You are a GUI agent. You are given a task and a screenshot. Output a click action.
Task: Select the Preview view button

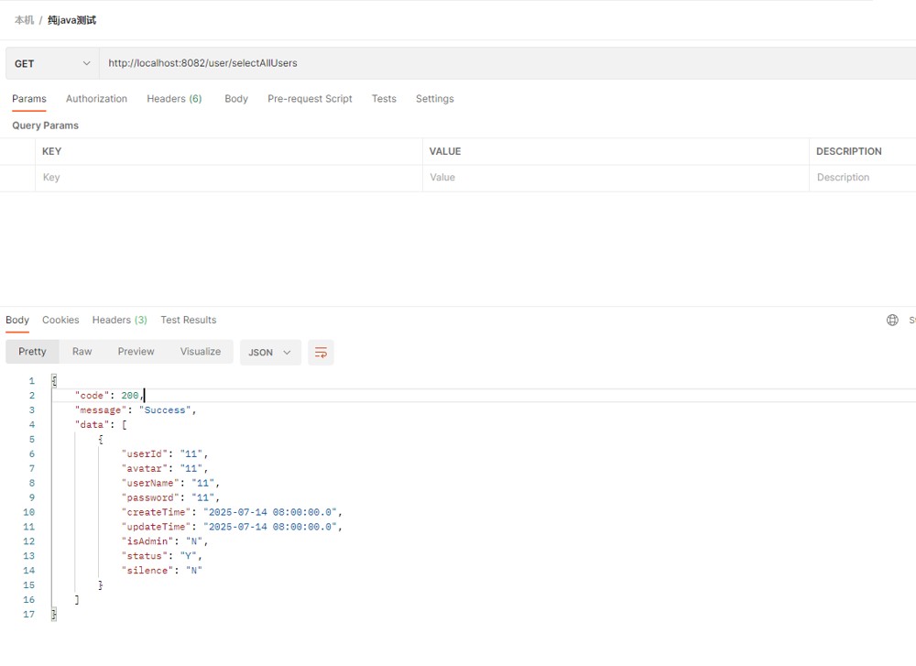(x=136, y=352)
